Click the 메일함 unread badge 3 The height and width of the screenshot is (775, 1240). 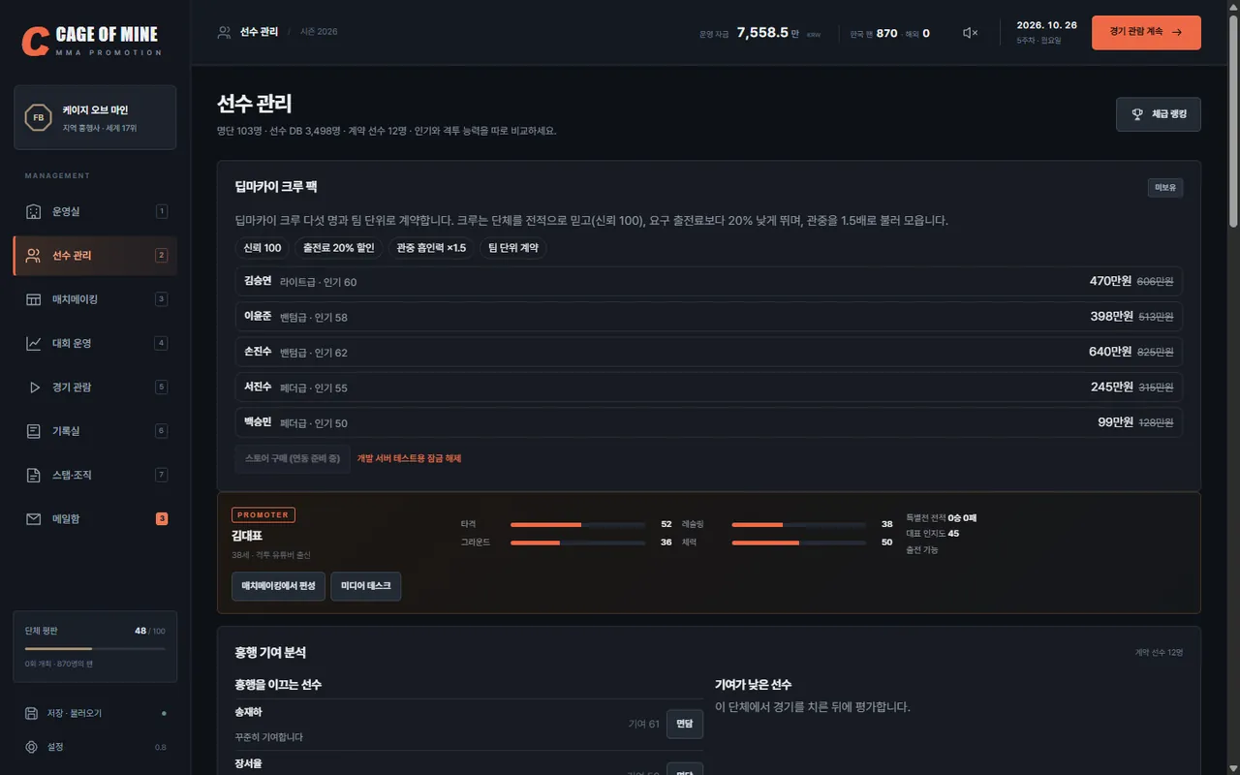pos(162,519)
